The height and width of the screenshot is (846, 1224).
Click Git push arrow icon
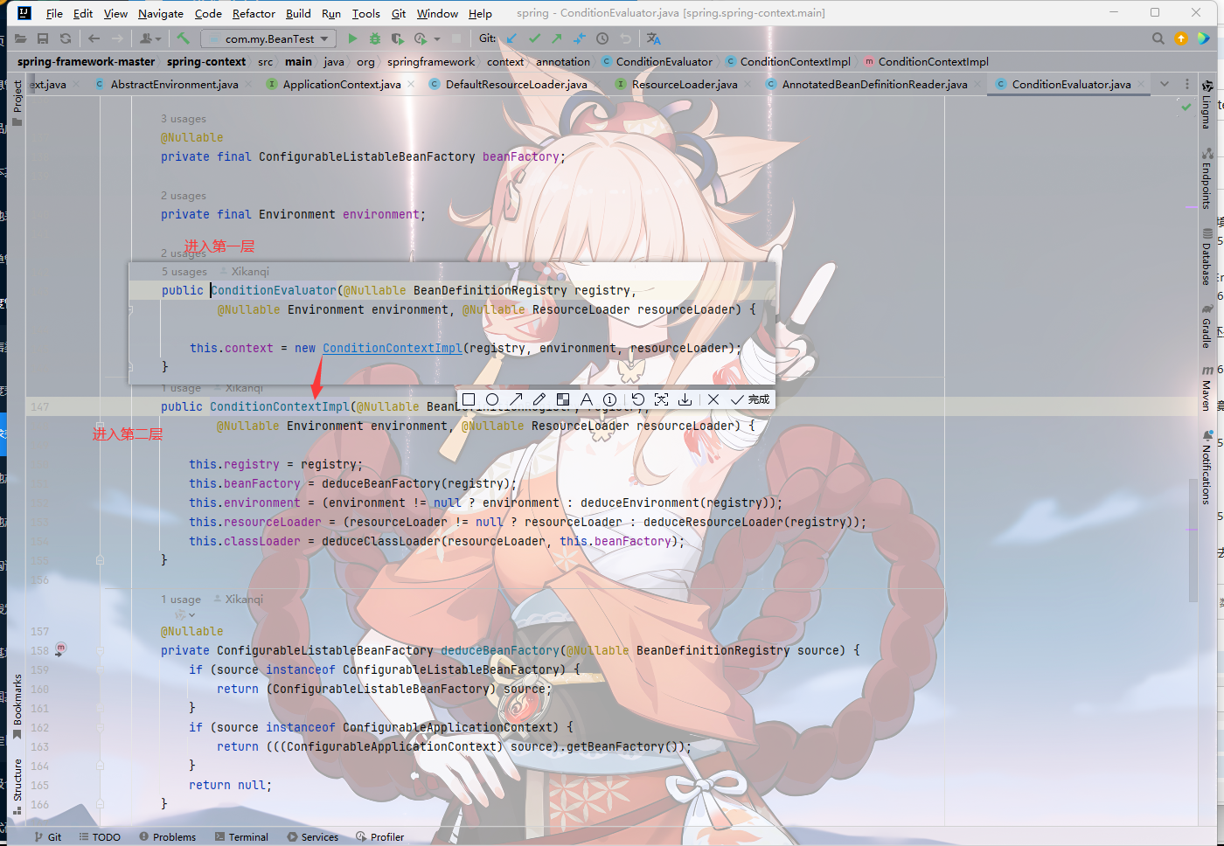pos(557,38)
